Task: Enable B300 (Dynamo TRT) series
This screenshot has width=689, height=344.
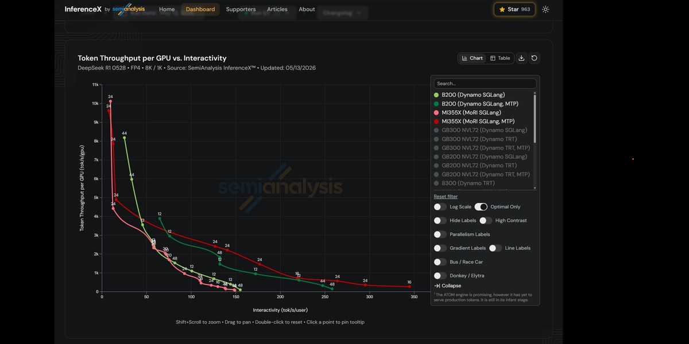Action: 465,183
